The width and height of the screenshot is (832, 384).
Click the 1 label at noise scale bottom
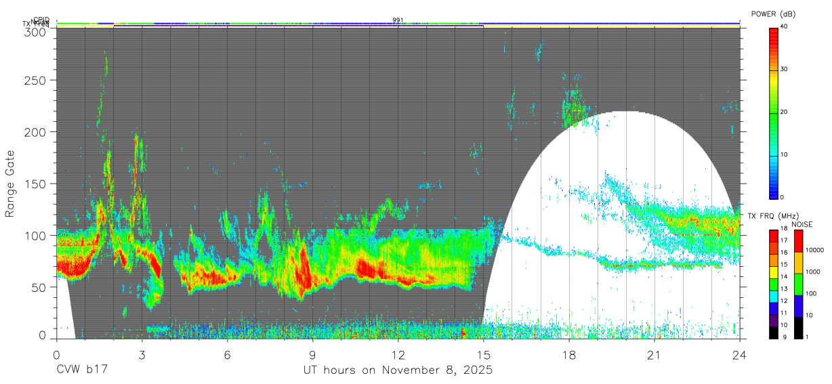(806, 337)
